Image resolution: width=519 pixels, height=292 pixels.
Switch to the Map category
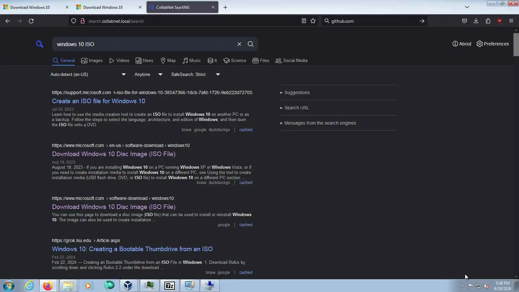click(x=168, y=61)
